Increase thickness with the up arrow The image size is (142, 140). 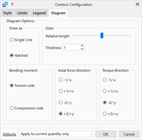pyautogui.click(x=82, y=46)
